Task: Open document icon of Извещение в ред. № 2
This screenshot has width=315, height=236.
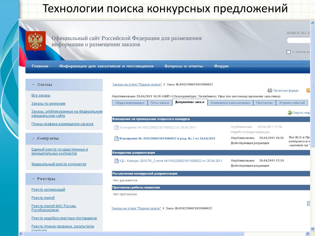Action: (x=117, y=138)
